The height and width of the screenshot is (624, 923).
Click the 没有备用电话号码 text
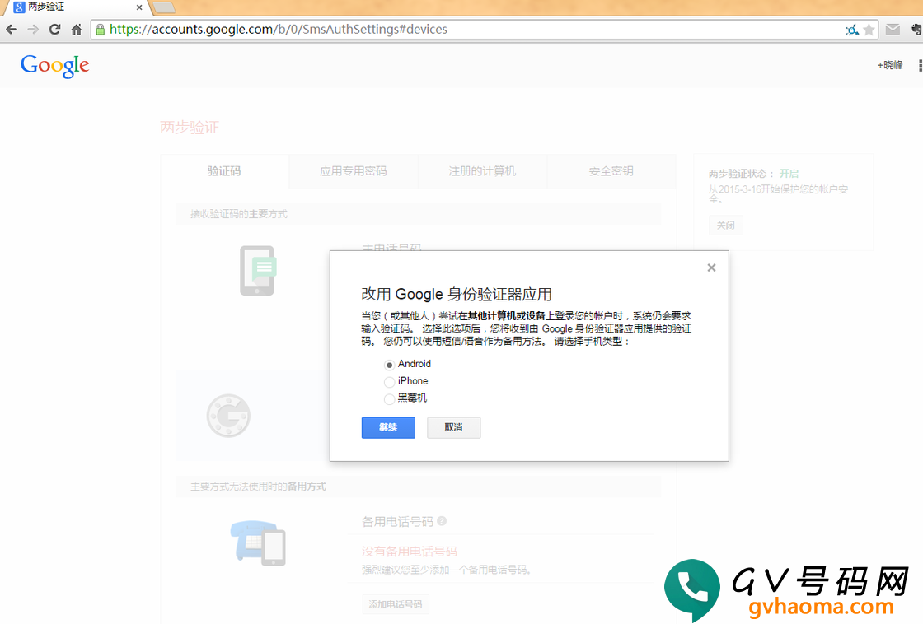(409, 552)
